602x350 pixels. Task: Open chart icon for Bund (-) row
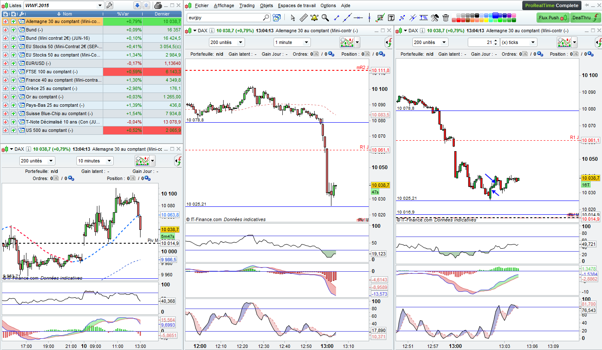pyautogui.click(x=22, y=30)
